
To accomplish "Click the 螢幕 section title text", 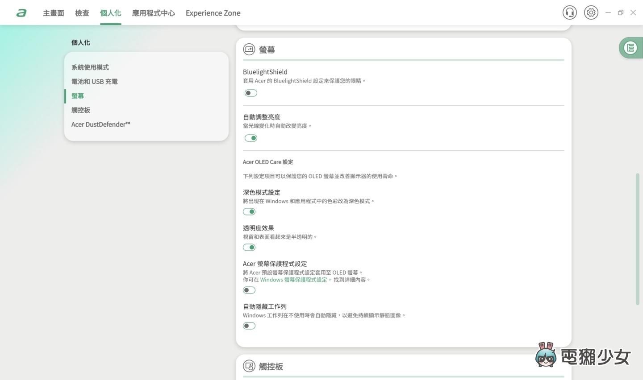I will pyautogui.click(x=267, y=50).
